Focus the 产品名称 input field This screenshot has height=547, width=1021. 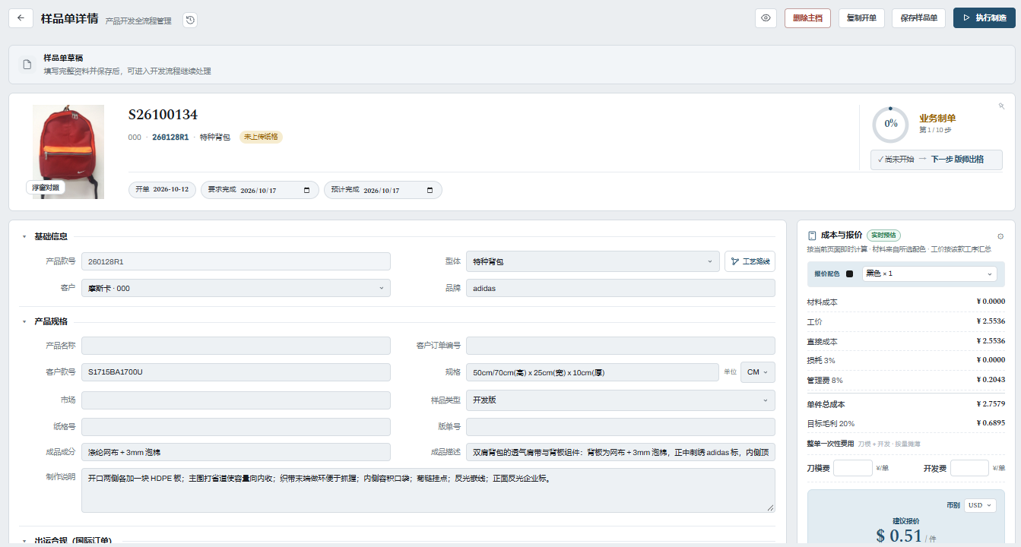pos(236,346)
